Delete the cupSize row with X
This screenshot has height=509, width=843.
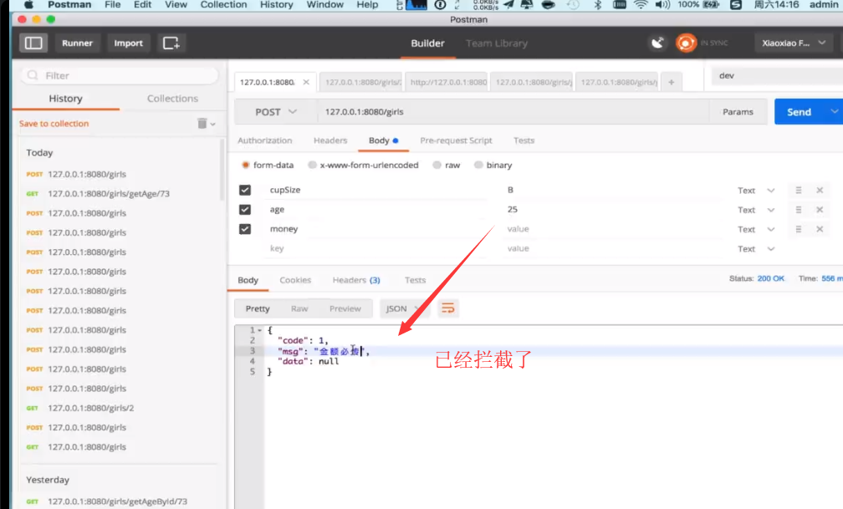[x=820, y=191]
